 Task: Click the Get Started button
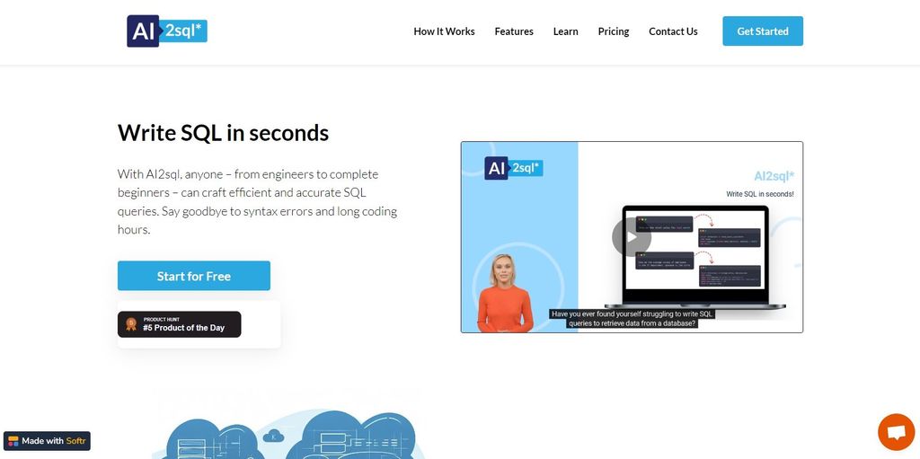763,31
